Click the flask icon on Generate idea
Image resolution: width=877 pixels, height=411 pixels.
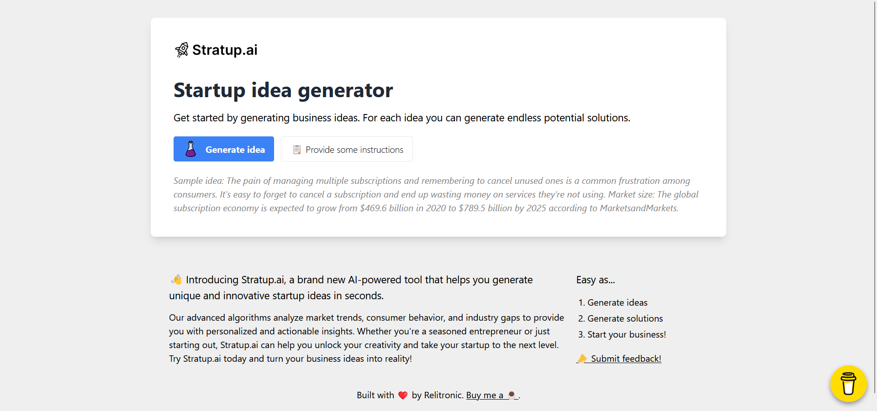tap(190, 149)
